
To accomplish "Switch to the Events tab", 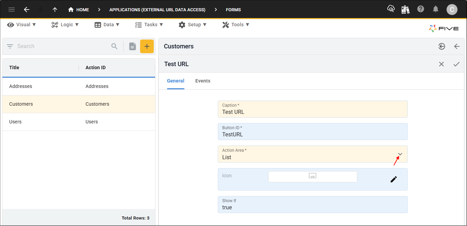I will [203, 81].
